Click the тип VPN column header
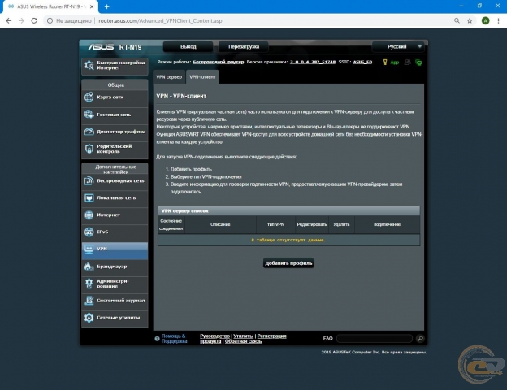 click(275, 224)
